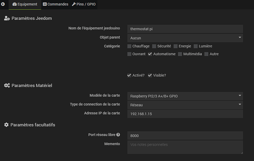Image resolution: width=254 pixels, height=161 pixels.
Task: Switch to the Commandes tab
Action: (x=56, y=4)
